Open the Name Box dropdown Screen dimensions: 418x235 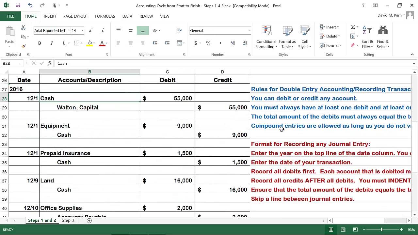coord(20,63)
